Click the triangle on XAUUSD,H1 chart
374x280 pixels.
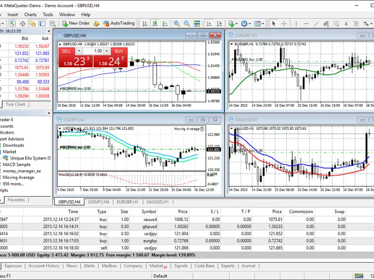[231, 129]
